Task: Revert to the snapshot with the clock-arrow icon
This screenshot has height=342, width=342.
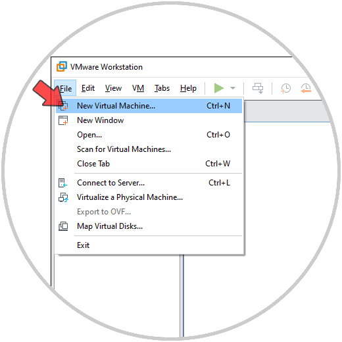Action: (x=306, y=88)
